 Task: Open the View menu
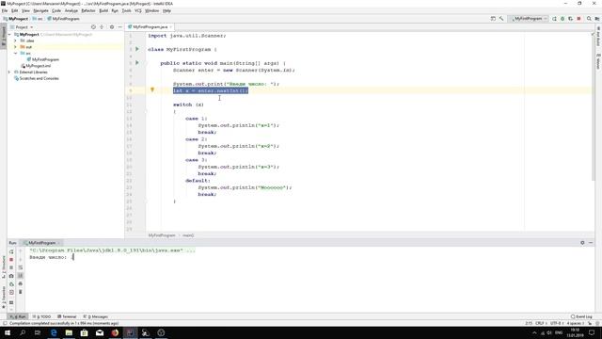coord(25,10)
